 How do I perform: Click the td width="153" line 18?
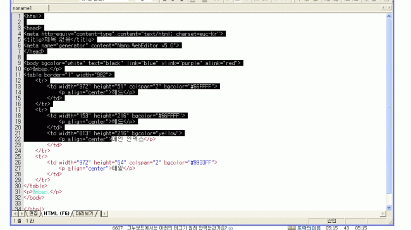117,116
